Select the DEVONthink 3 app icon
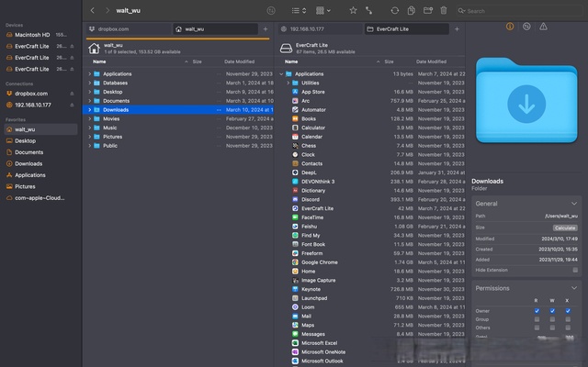This screenshot has height=367, width=588. point(295,182)
